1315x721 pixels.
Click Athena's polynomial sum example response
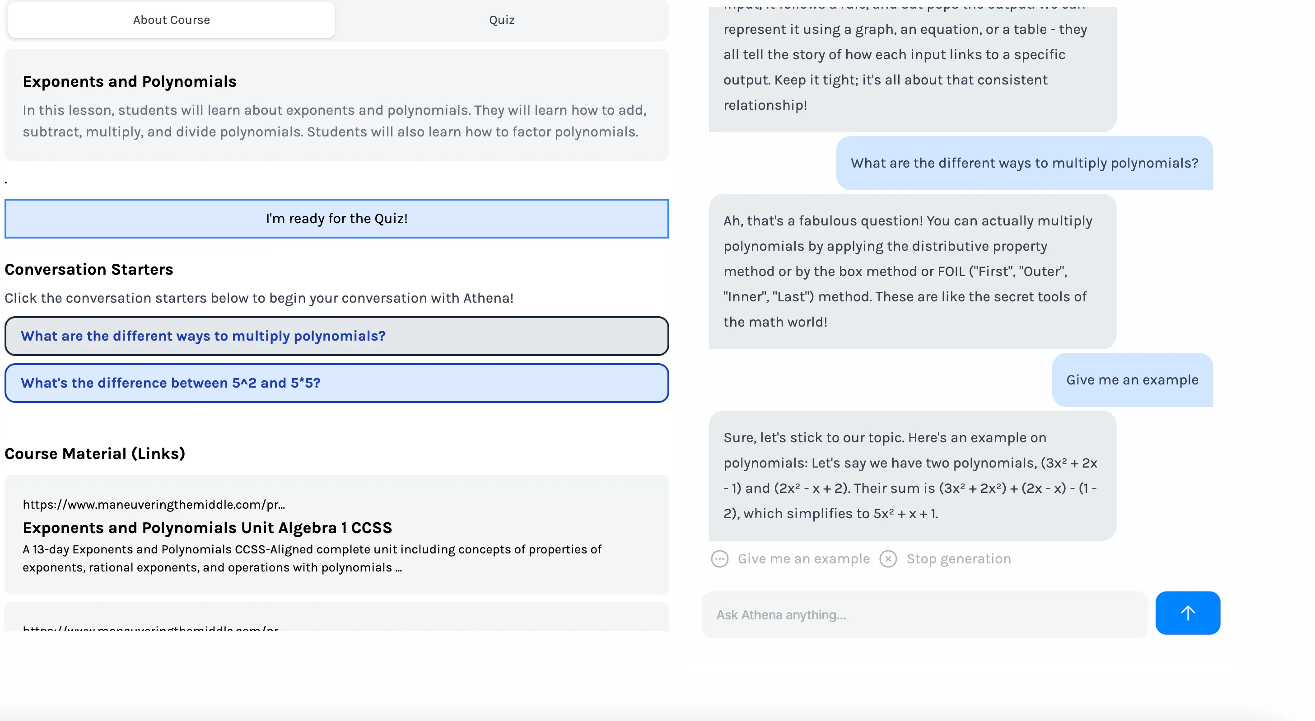[912, 475]
